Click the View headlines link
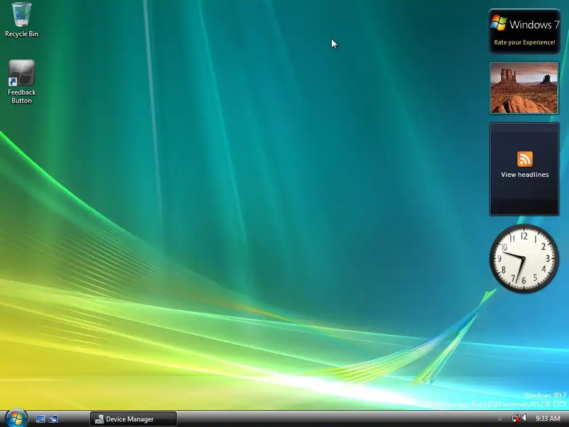Viewport: 569px width, 427px height. pyautogui.click(x=525, y=175)
